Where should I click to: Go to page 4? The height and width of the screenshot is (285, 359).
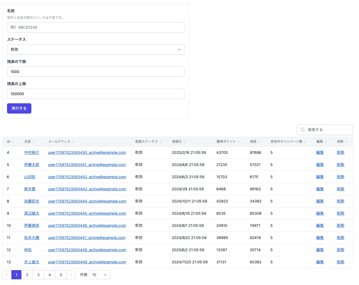pyautogui.click(x=50, y=275)
